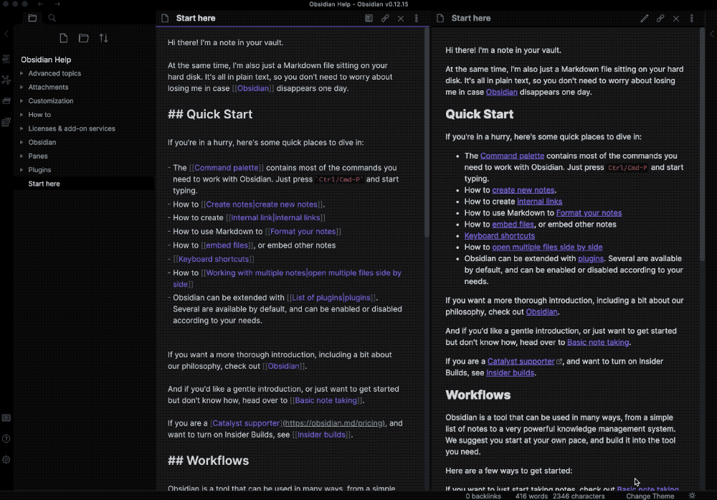Image resolution: width=717 pixels, height=500 pixels.
Task: Click the New note icon
Action: click(64, 39)
